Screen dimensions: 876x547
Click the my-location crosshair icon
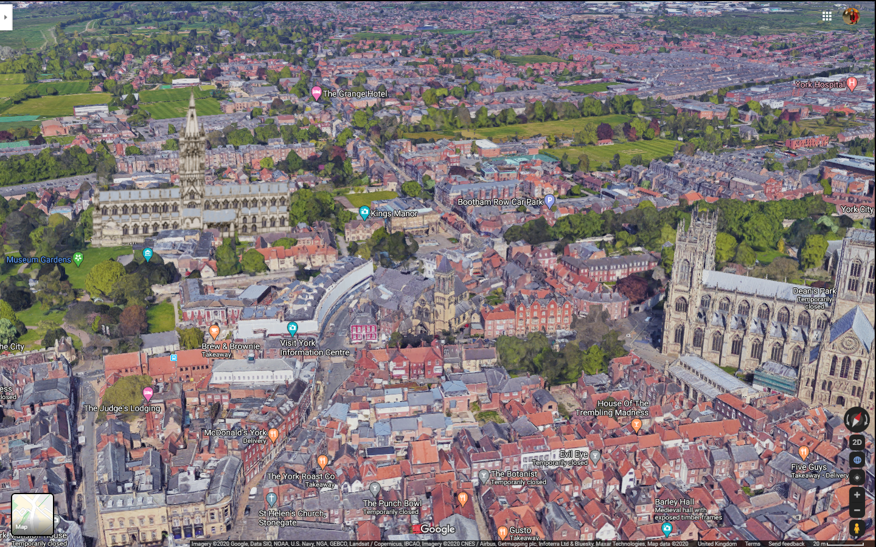[x=857, y=478]
